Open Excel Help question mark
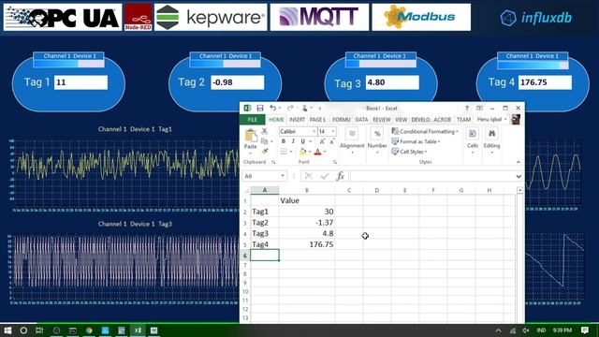The image size is (599, 337). [467, 109]
